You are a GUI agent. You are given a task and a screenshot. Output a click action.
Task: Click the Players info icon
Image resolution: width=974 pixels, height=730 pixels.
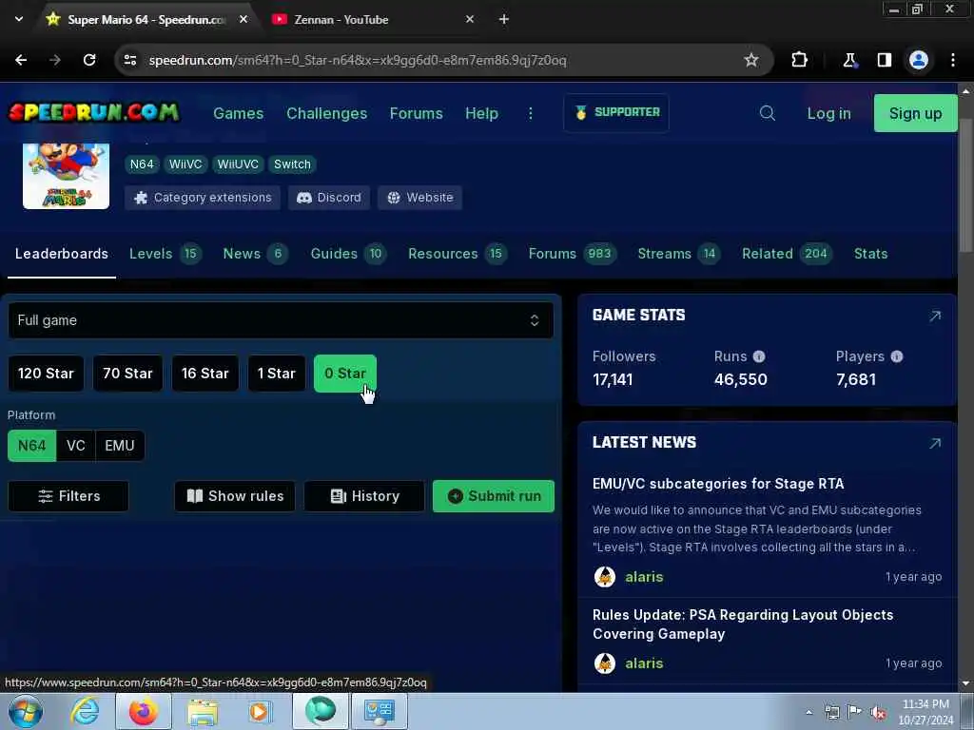(896, 356)
